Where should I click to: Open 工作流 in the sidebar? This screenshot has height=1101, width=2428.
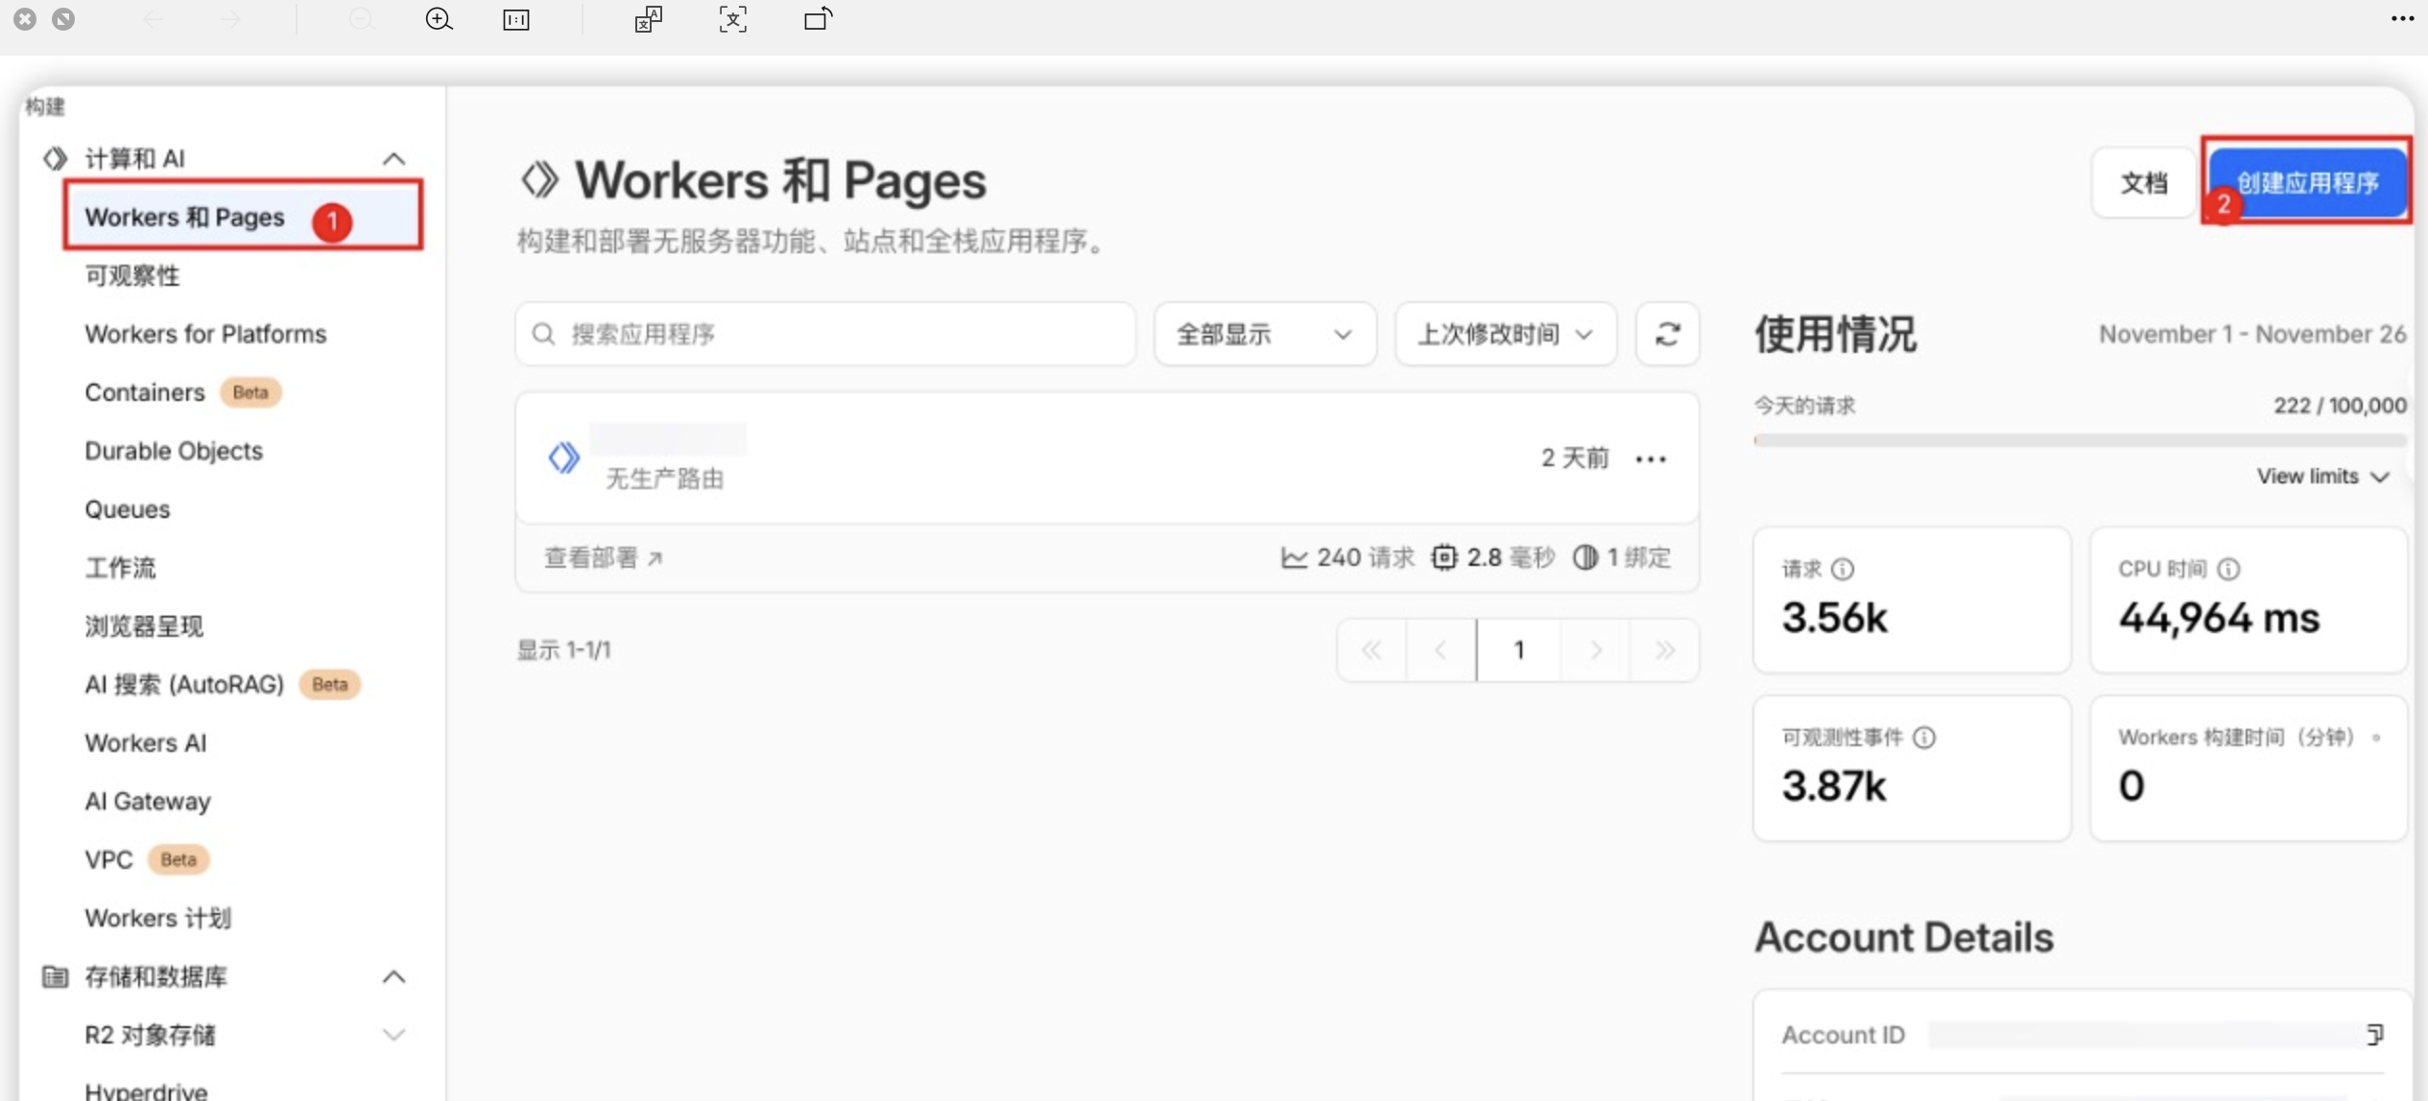point(120,568)
